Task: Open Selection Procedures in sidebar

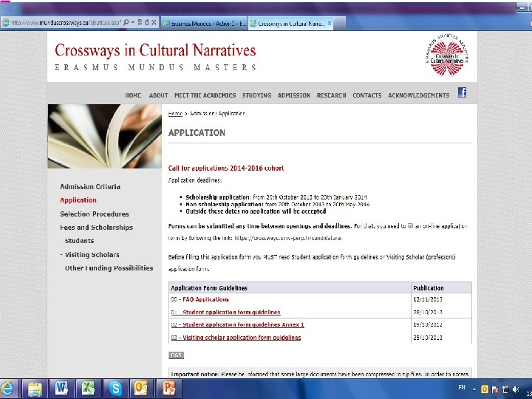Action: click(x=95, y=214)
